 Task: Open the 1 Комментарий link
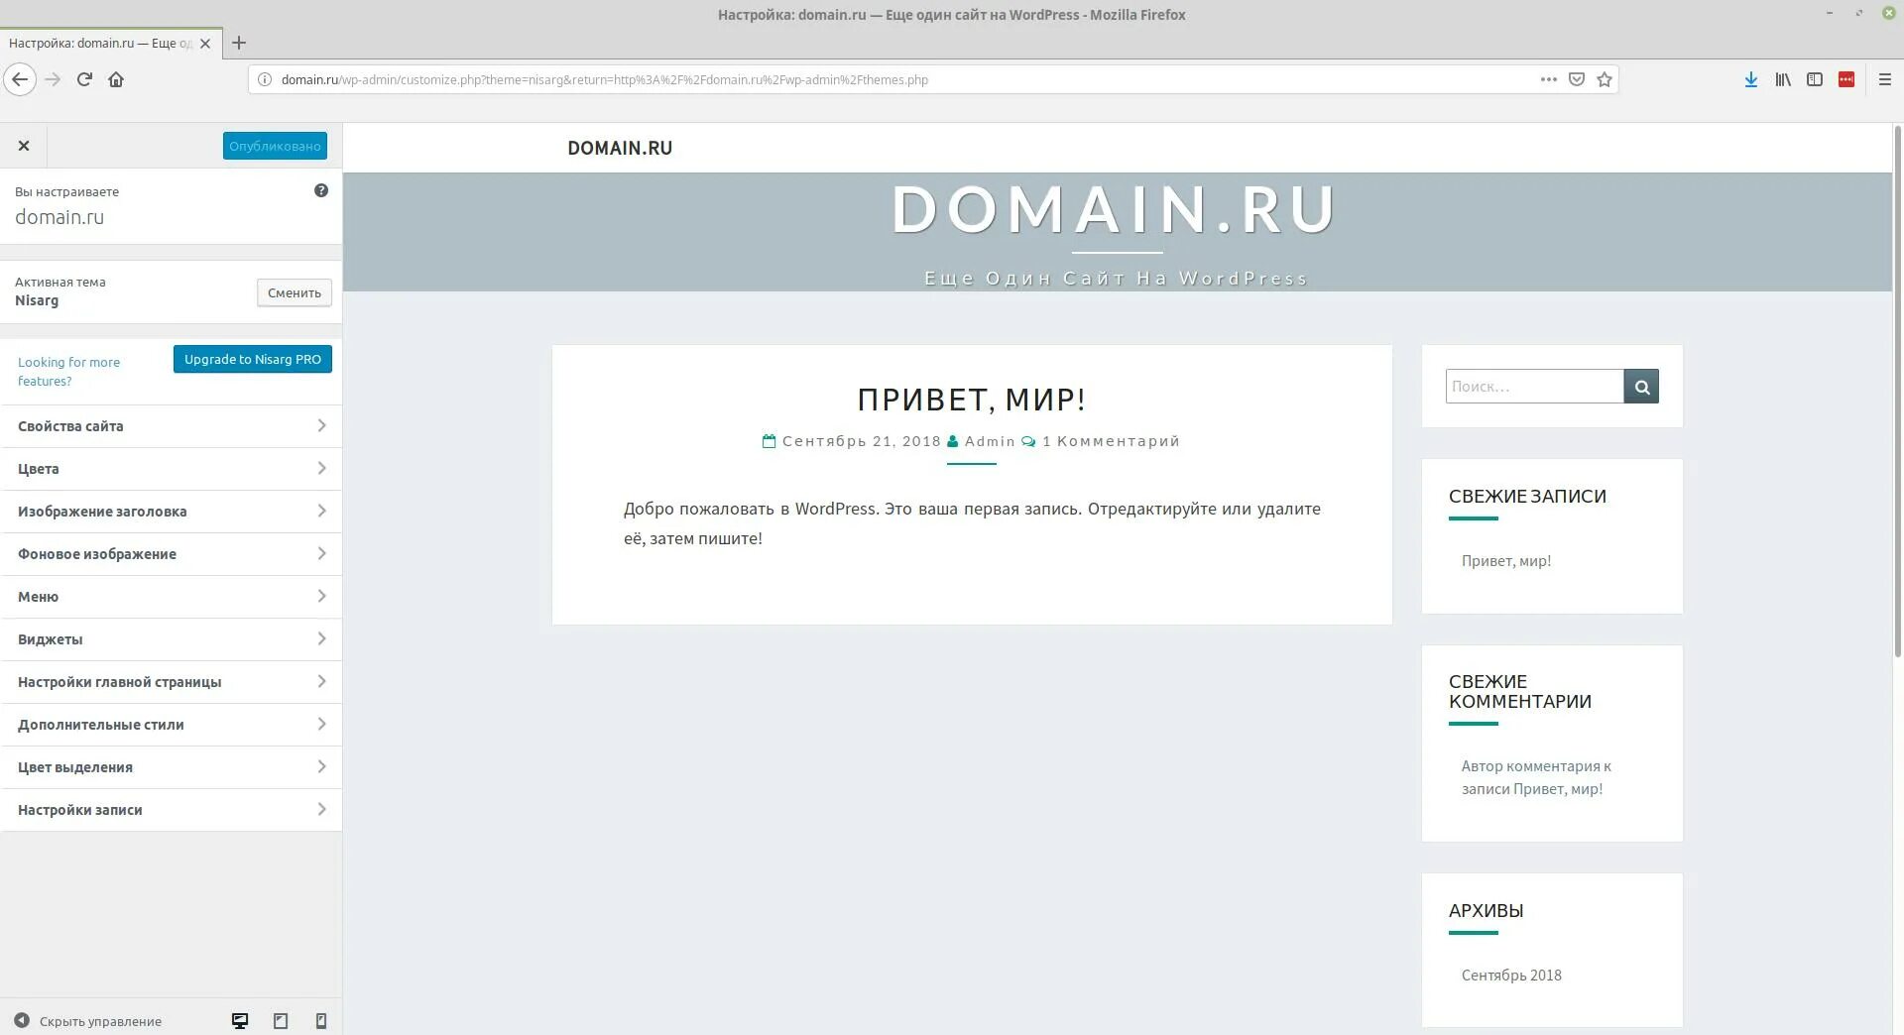pos(1112,441)
